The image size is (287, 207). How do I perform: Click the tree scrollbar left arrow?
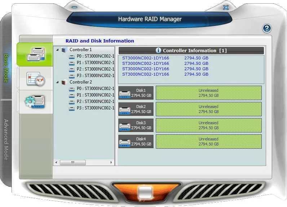click(56, 162)
